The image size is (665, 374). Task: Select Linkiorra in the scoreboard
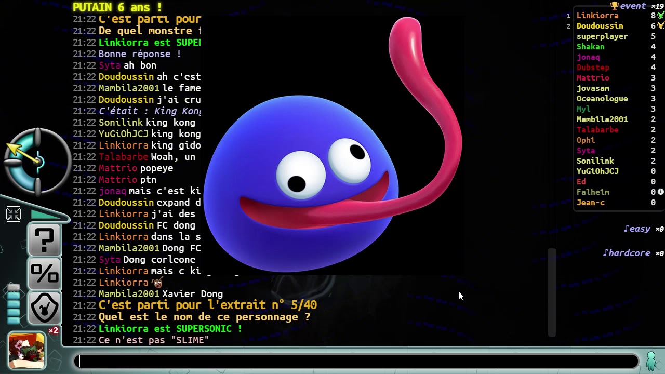597,16
